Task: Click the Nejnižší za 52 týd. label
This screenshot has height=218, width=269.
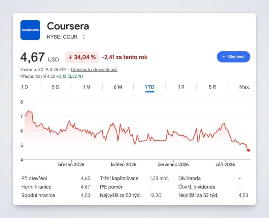Action: [198, 195]
